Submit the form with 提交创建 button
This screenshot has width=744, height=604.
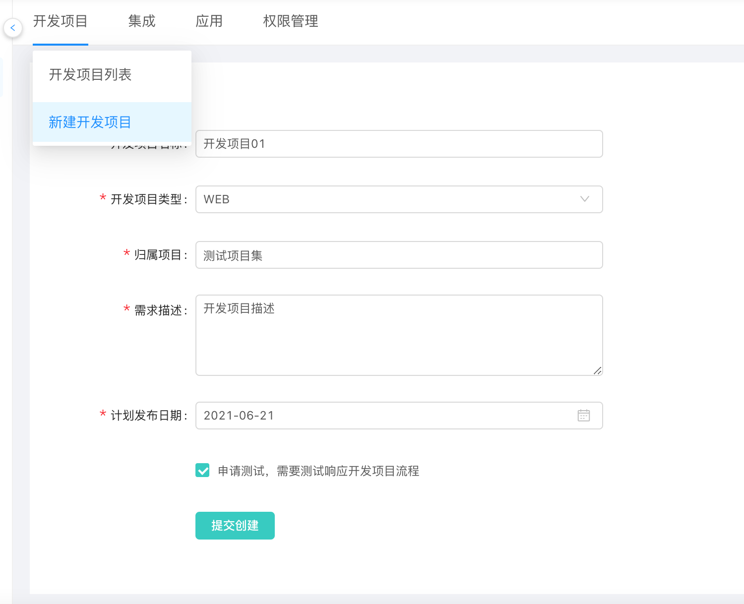[235, 526]
